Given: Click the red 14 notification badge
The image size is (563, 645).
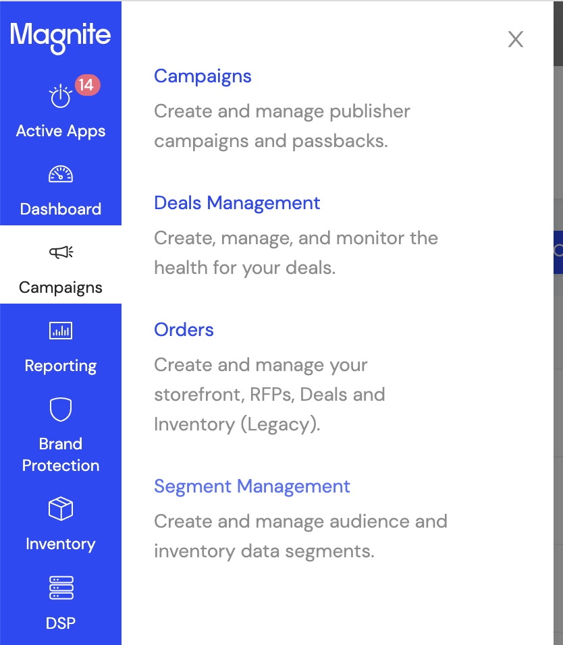Looking at the screenshot, I should point(87,85).
